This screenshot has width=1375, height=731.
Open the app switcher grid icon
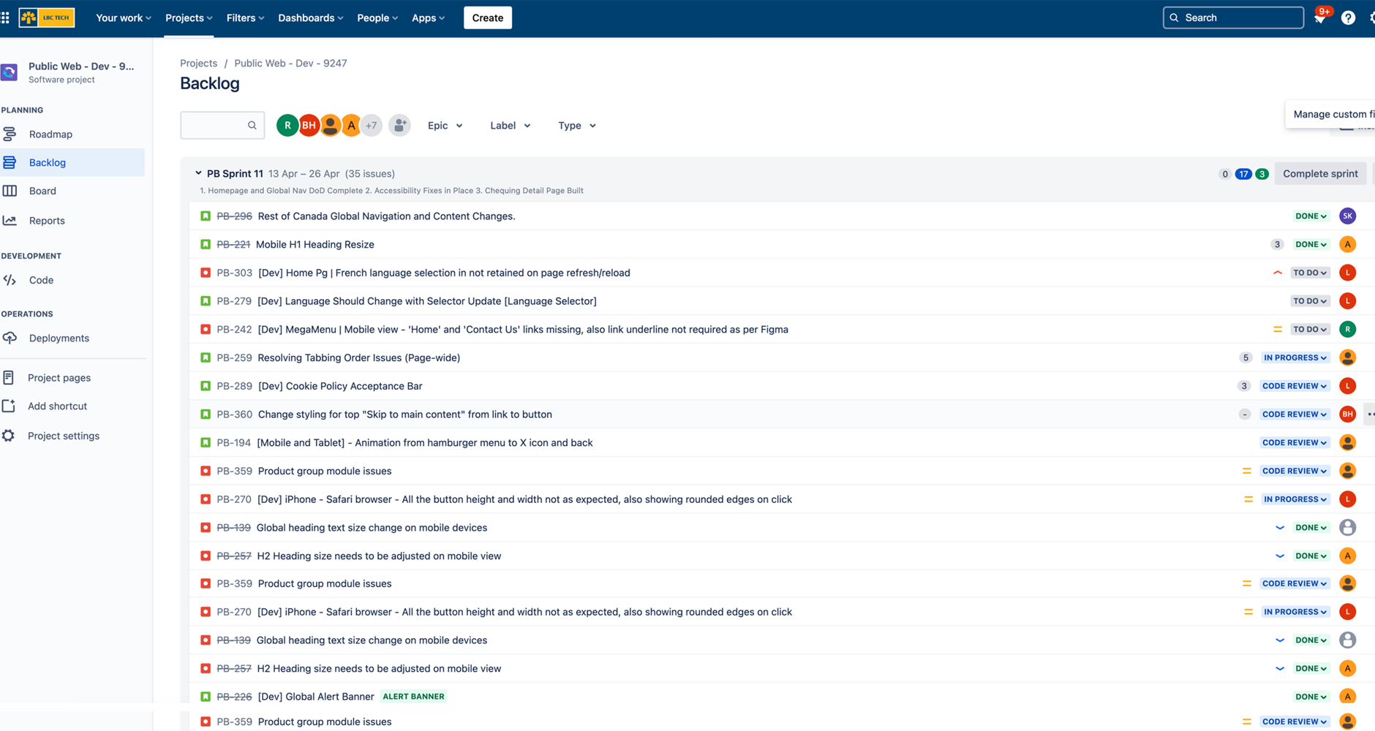(6, 18)
